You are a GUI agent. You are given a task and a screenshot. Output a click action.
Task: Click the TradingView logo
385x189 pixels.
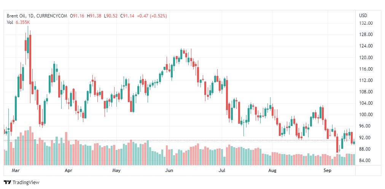pyautogui.click(x=21, y=183)
